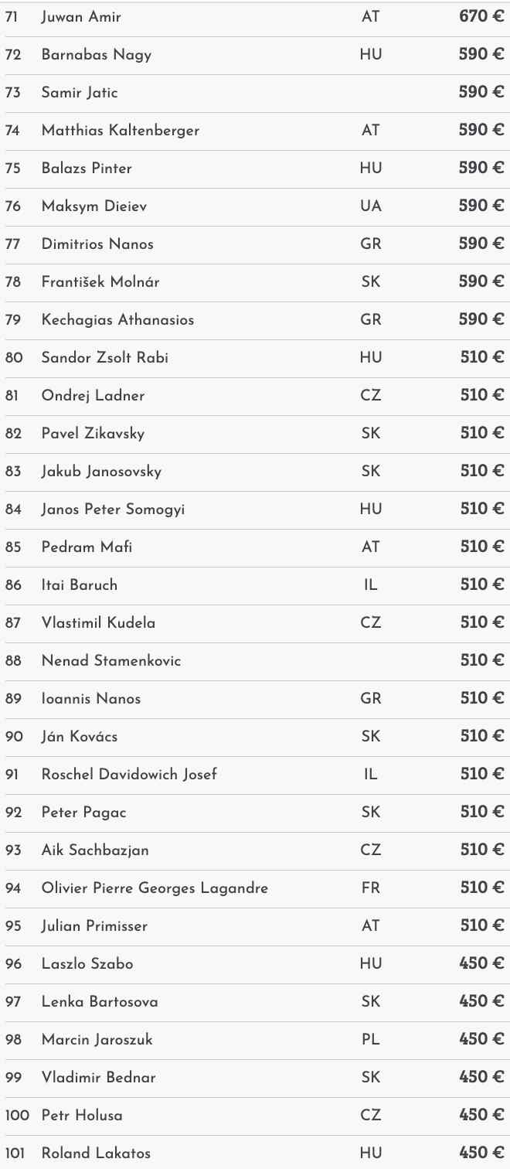This screenshot has width=510, height=1169.
Task: Click the FR country code for Olivier Lagandre
Action: [x=371, y=888]
